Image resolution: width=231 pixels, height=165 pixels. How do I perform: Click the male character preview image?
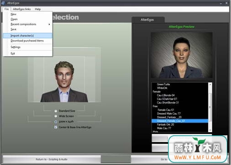click(x=64, y=81)
